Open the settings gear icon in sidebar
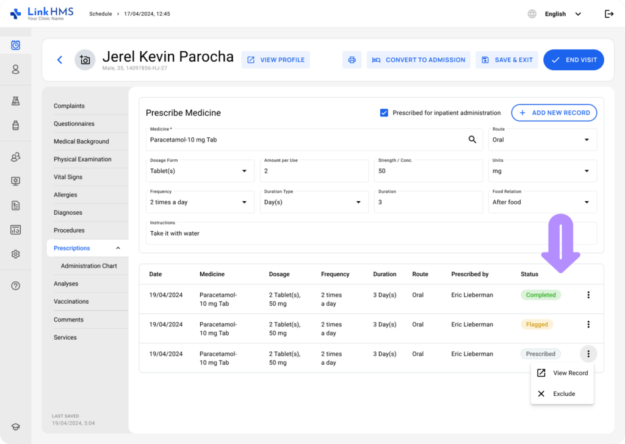The image size is (625, 444). click(x=16, y=254)
